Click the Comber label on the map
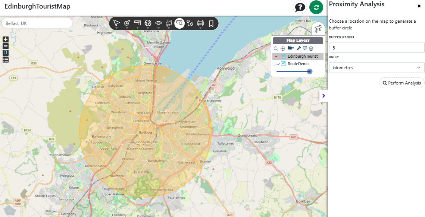 (x=303, y=201)
